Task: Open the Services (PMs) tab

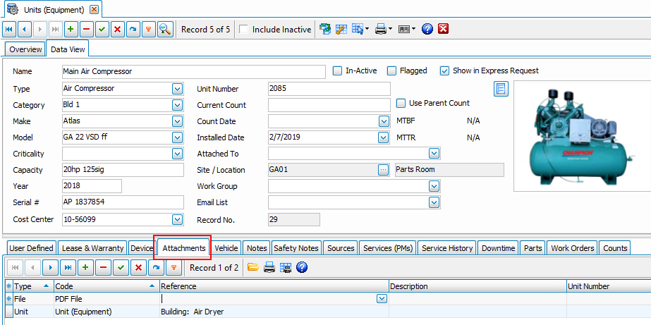Action: [388, 248]
